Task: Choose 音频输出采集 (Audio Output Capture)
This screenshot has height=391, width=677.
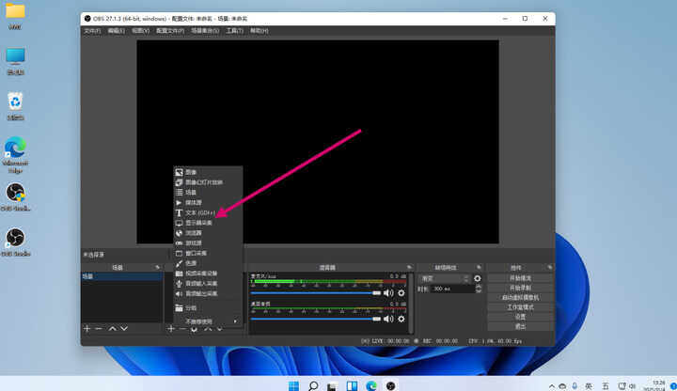Action: pos(208,293)
